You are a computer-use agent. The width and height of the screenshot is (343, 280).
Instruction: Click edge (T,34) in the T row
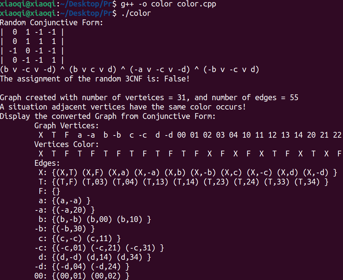pyautogui.click(x=307, y=182)
